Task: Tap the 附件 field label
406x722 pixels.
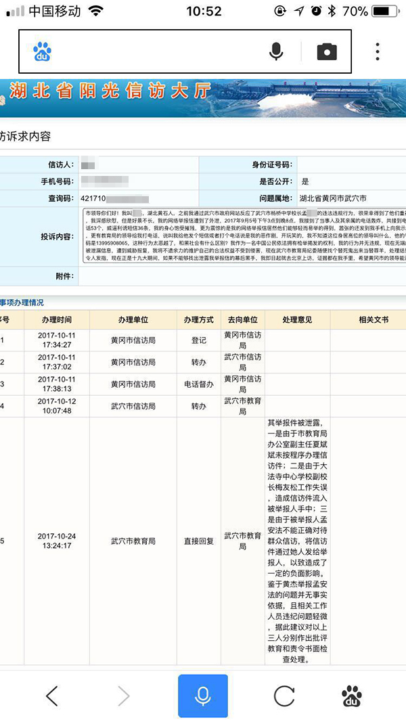Action: coord(64,276)
